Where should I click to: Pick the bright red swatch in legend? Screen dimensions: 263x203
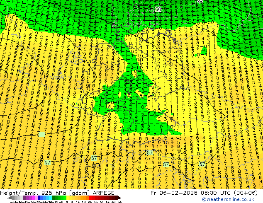(x=90, y=198)
